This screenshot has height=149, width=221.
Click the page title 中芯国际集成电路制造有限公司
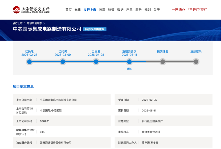pyautogui.click(x=47, y=29)
